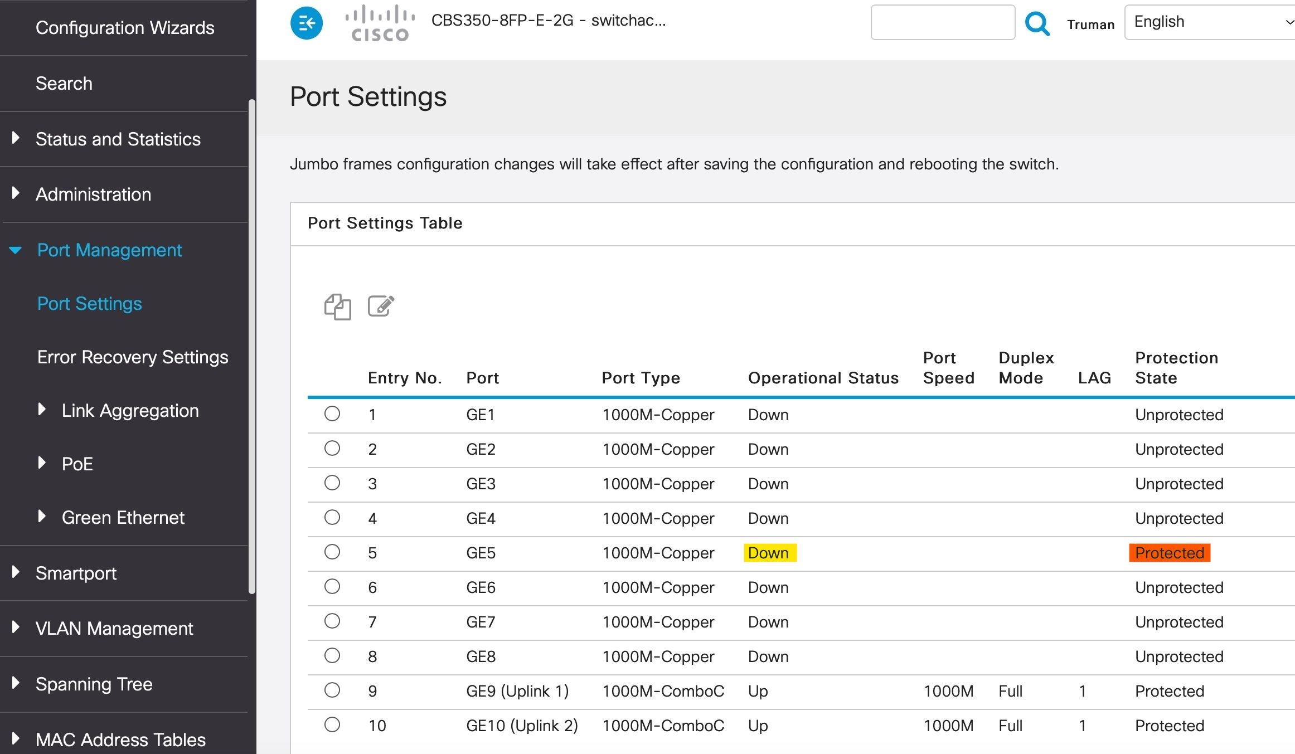Click the sidebar vertical scrollbar
The height and width of the screenshot is (754, 1295).
[x=252, y=346]
